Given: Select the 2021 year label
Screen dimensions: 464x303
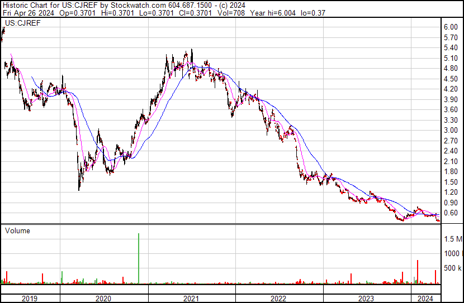Looking at the screenshot, I should (191, 299).
